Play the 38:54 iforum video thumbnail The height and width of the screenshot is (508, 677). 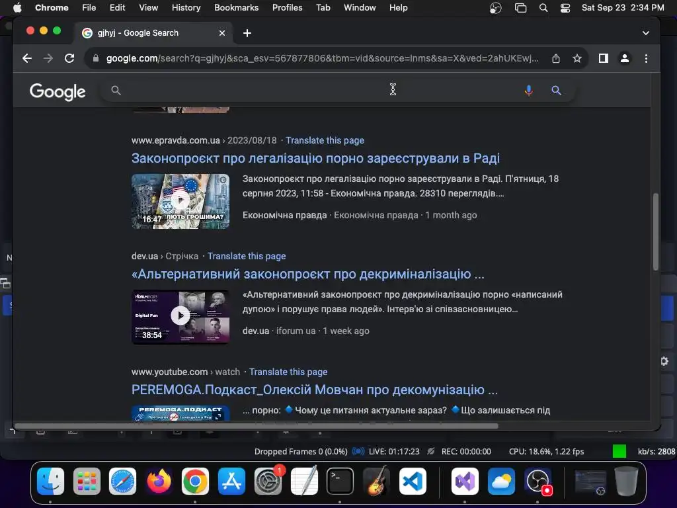coord(180,317)
